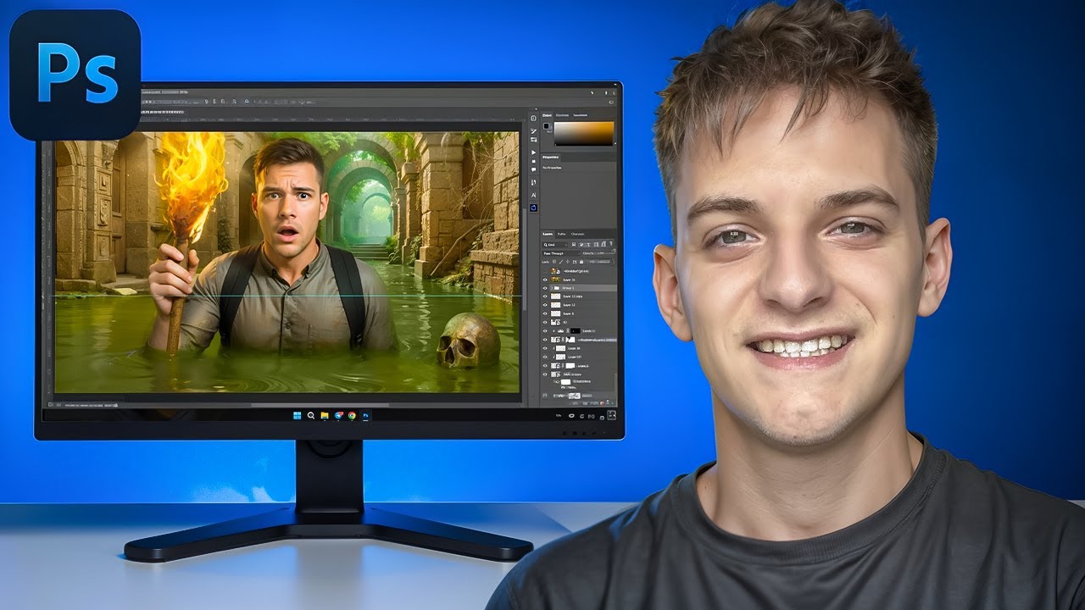
Task: Pick a color in the Color panel field
Action: [x=584, y=134]
